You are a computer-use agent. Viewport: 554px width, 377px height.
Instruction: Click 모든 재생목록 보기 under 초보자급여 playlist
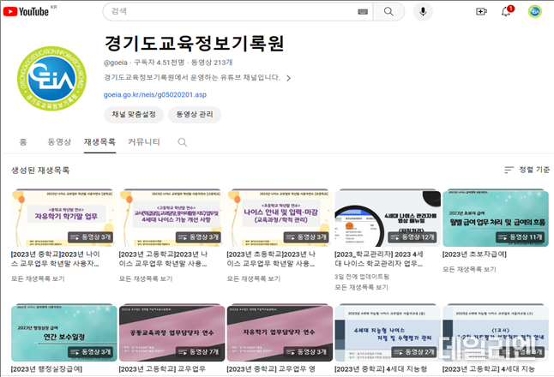pos(469,269)
